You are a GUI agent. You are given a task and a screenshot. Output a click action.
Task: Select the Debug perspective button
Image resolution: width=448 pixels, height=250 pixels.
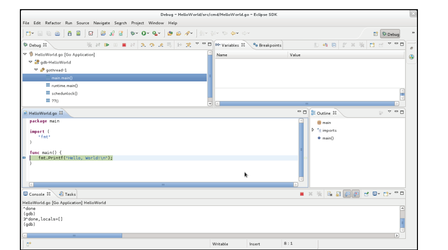point(390,34)
